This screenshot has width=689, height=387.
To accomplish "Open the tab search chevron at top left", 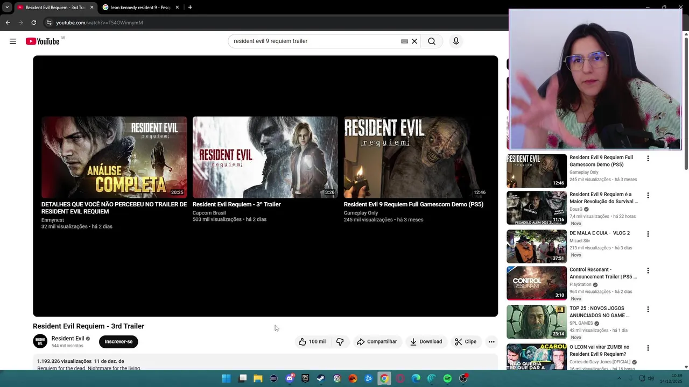I will tap(6, 8).
